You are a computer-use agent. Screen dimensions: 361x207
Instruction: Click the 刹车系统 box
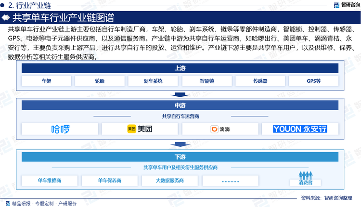click(x=153, y=81)
